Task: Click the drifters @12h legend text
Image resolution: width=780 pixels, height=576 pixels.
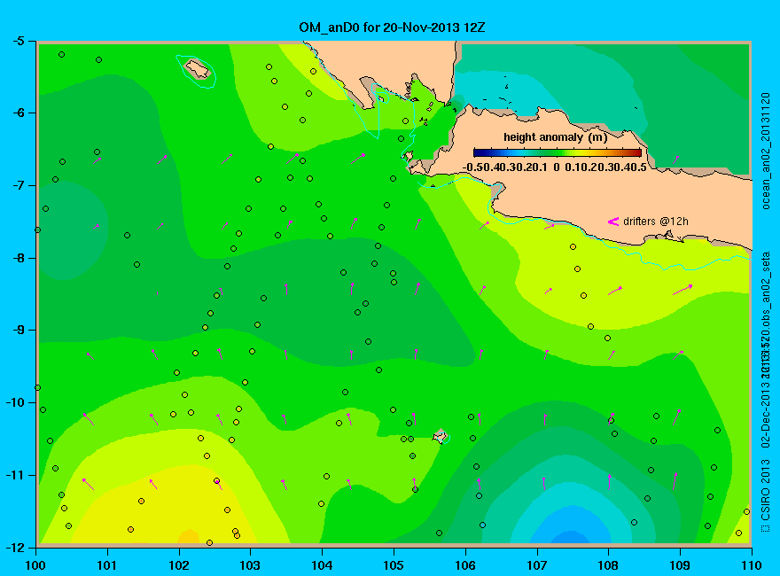Action: point(656,222)
